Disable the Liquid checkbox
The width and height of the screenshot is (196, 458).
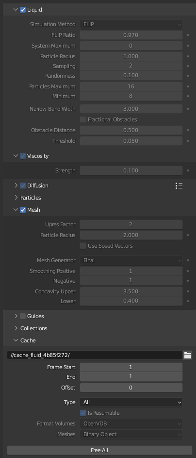point(23,10)
